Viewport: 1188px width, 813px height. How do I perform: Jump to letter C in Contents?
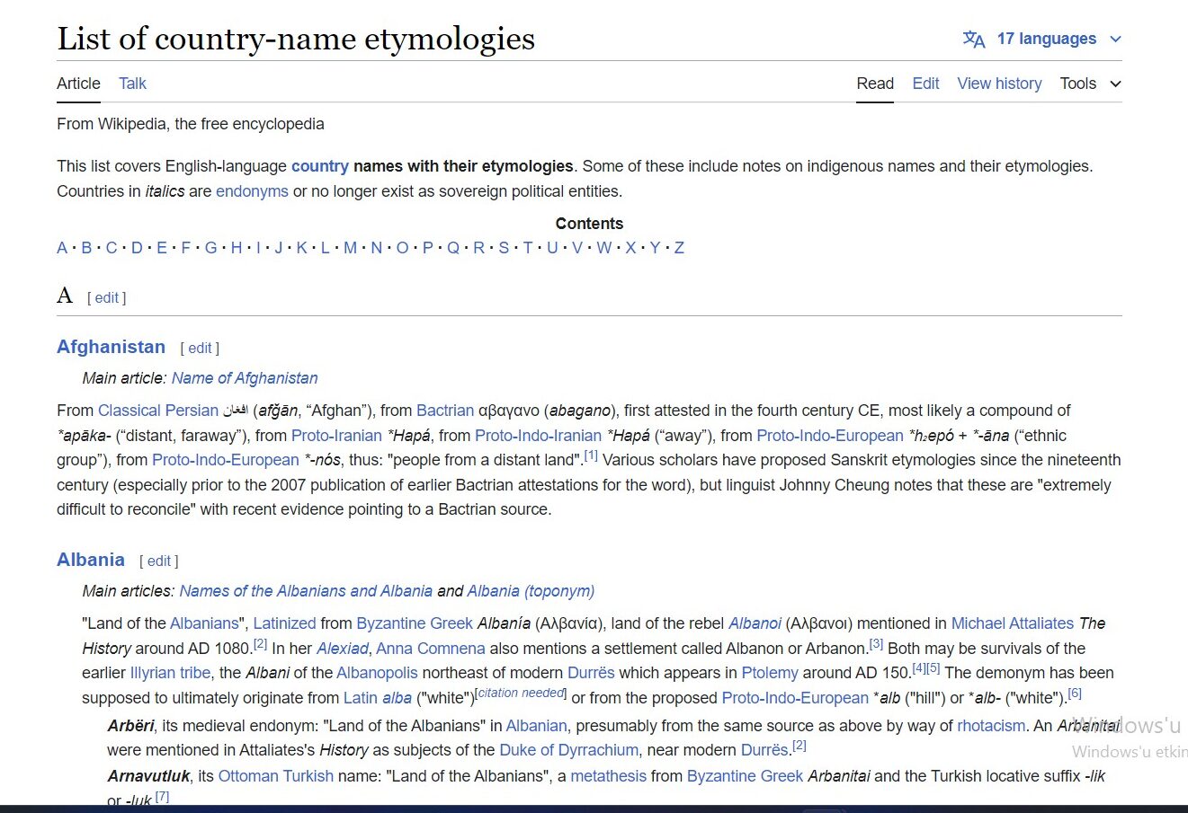[112, 248]
